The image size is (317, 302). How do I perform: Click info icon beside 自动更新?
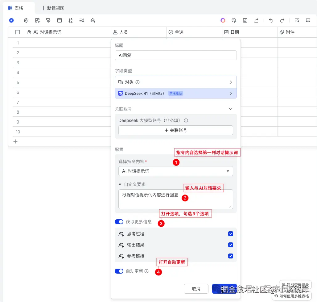tap(146, 271)
